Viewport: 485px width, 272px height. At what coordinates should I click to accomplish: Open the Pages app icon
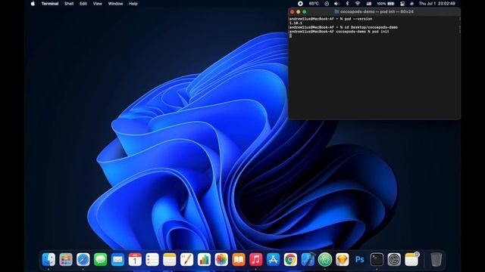click(187, 259)
